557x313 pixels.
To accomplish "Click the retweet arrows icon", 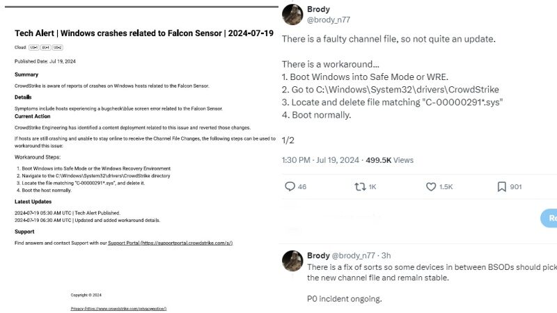I will [x=360, y=186].
